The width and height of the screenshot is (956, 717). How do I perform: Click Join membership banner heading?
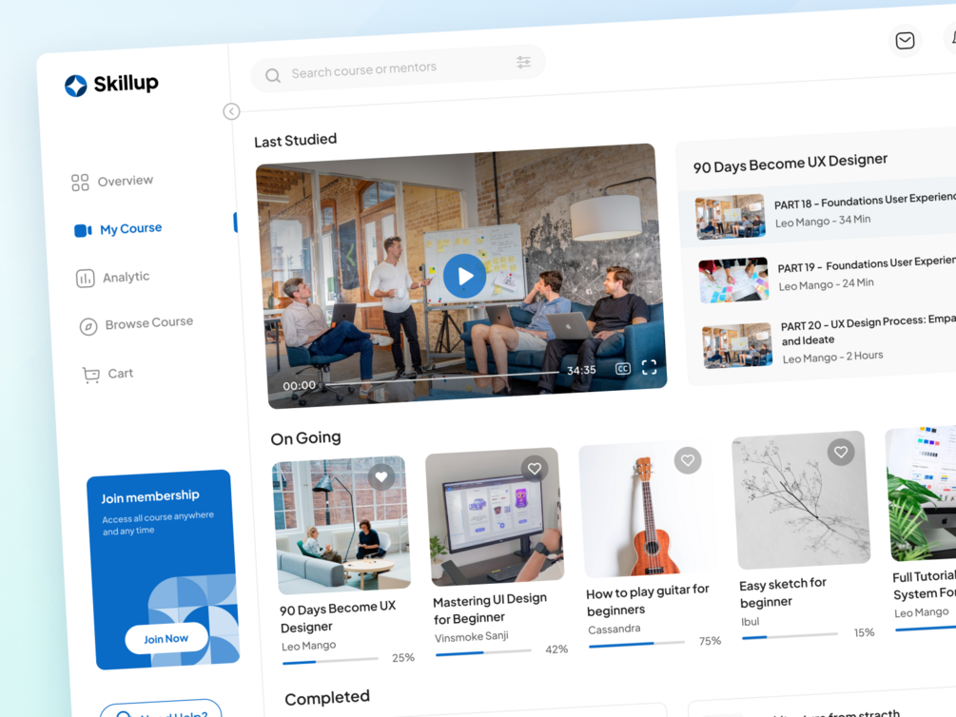pos(150,497)
